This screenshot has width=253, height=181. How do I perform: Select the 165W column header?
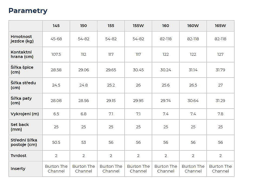(x=220, y=26)
